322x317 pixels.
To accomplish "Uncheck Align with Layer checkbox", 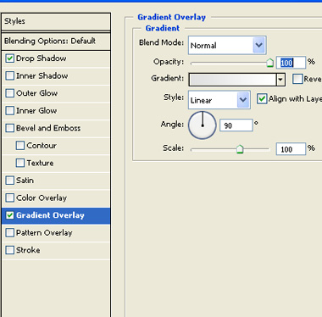I will coord(262,99).
